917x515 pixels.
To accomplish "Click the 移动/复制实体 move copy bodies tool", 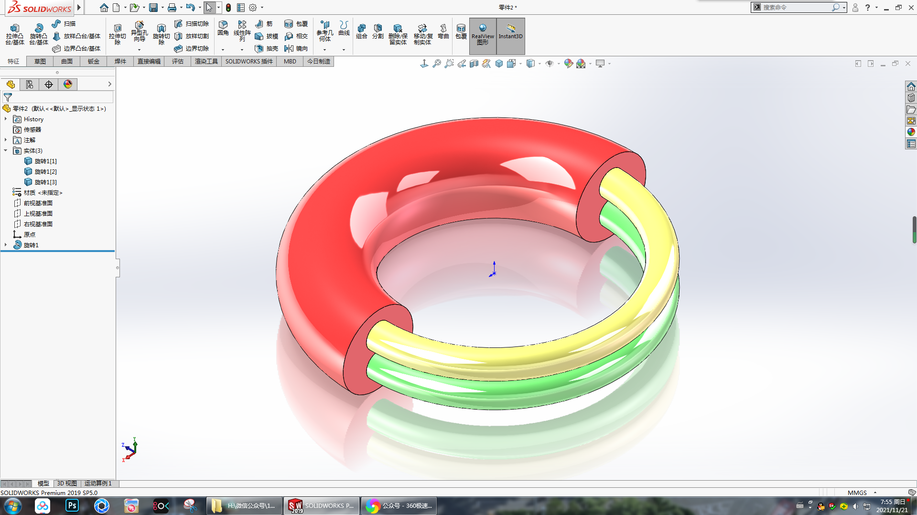I will pos(422,34).
